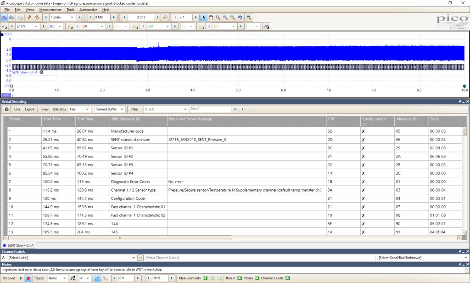Click the Link button in Serial Decoding
Image resolution: width=470 pixels, height=283 pixels.
[x=17, y=109]
